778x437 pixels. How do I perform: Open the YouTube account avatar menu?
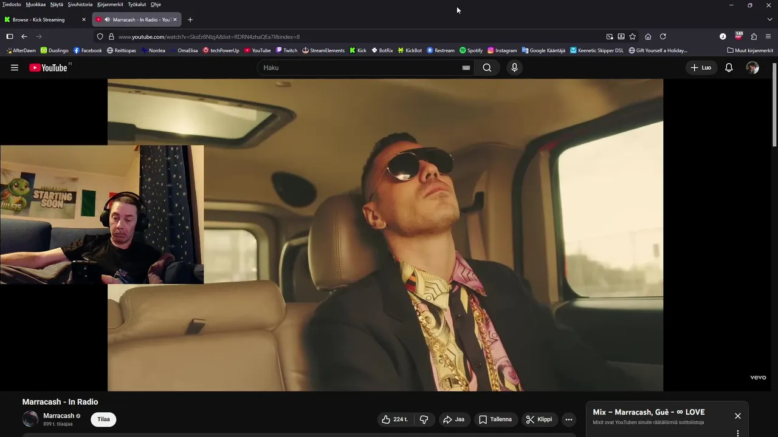coord(752,67)
